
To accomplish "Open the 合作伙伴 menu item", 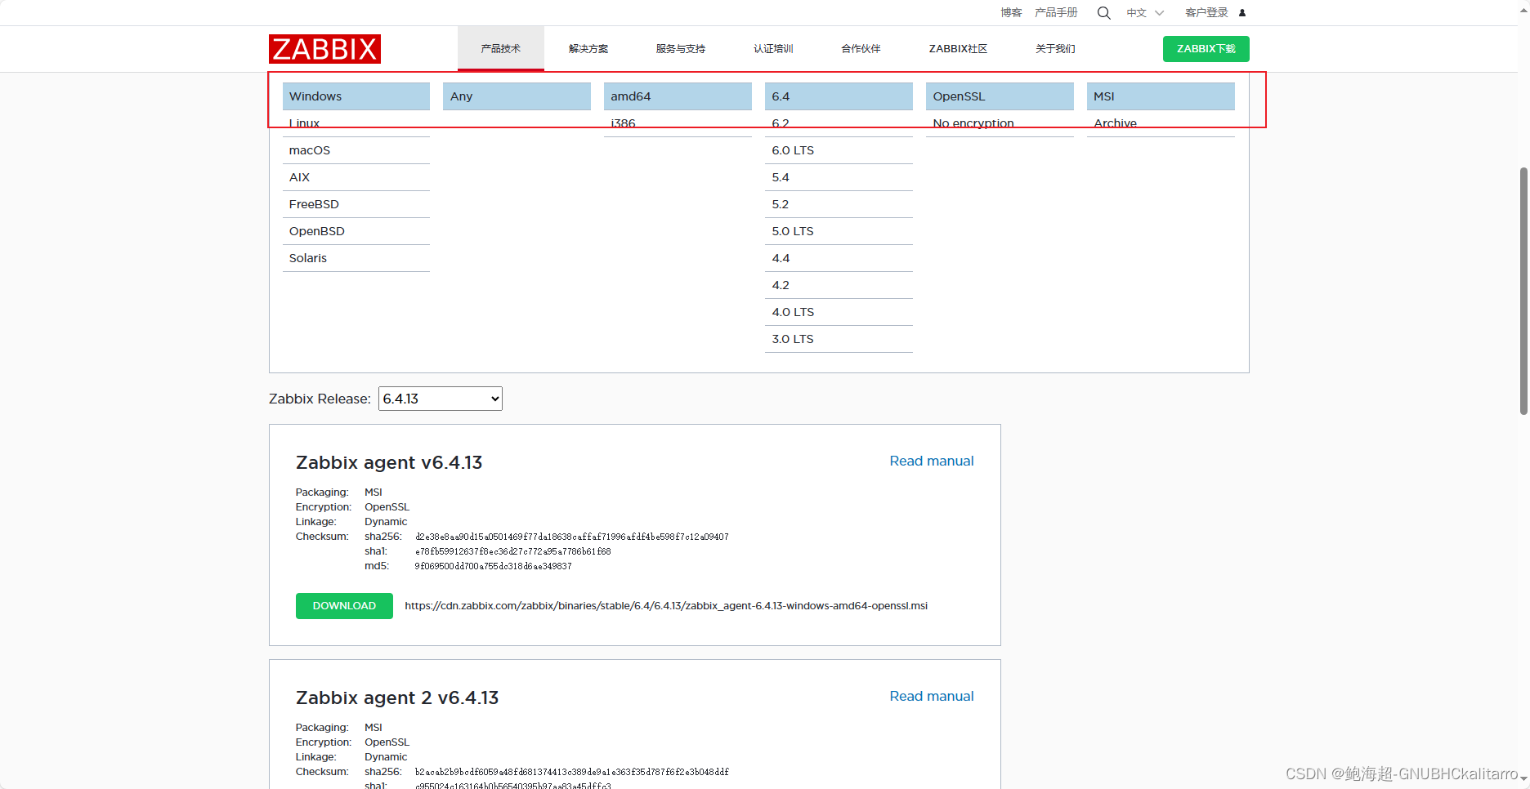I will 861,49.
